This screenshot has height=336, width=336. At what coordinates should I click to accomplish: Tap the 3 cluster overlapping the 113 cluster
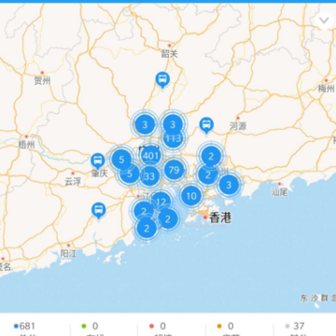(173, 124)
